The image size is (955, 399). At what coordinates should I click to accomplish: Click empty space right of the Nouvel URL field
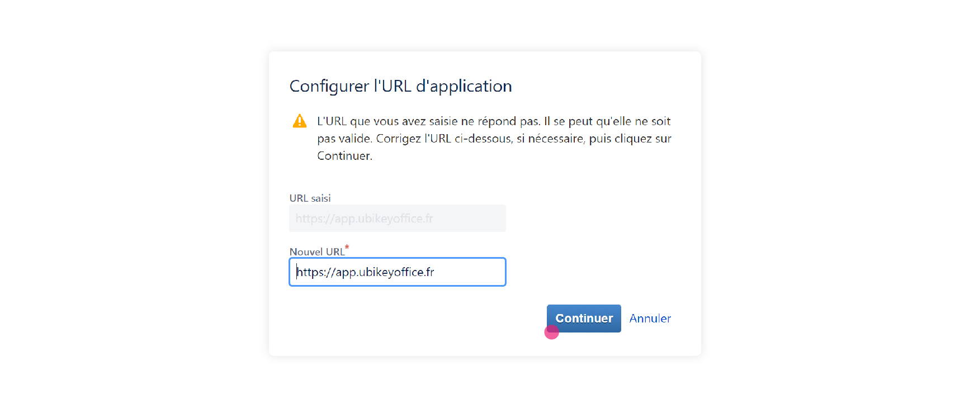(x=593, y=272)
